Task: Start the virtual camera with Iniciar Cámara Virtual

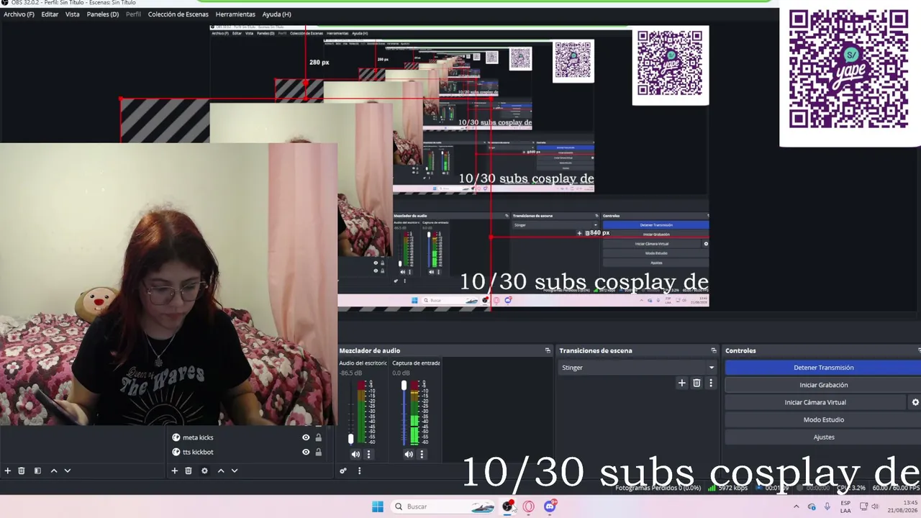Action: click(815, 402)
